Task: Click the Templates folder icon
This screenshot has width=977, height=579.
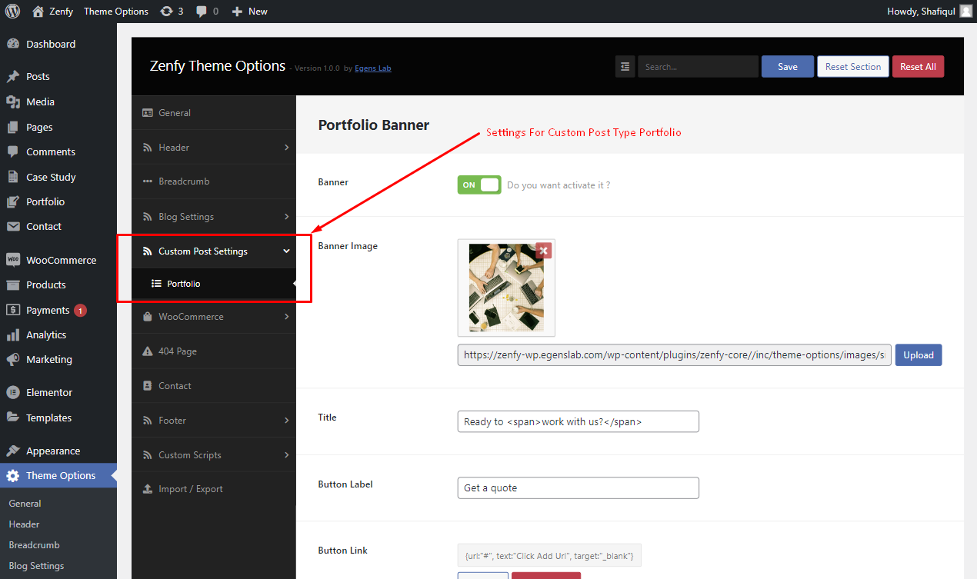Action: pos(13,418)
